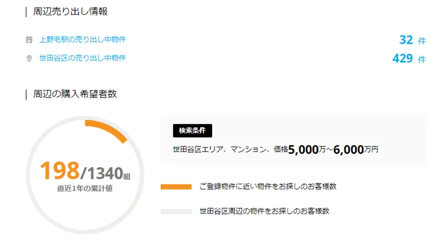Image resolution: width=438 pixels, height=245 pixels.
Task: Open 世田谷区の売り出し中物件 link
Action: [x=82, y=58]
